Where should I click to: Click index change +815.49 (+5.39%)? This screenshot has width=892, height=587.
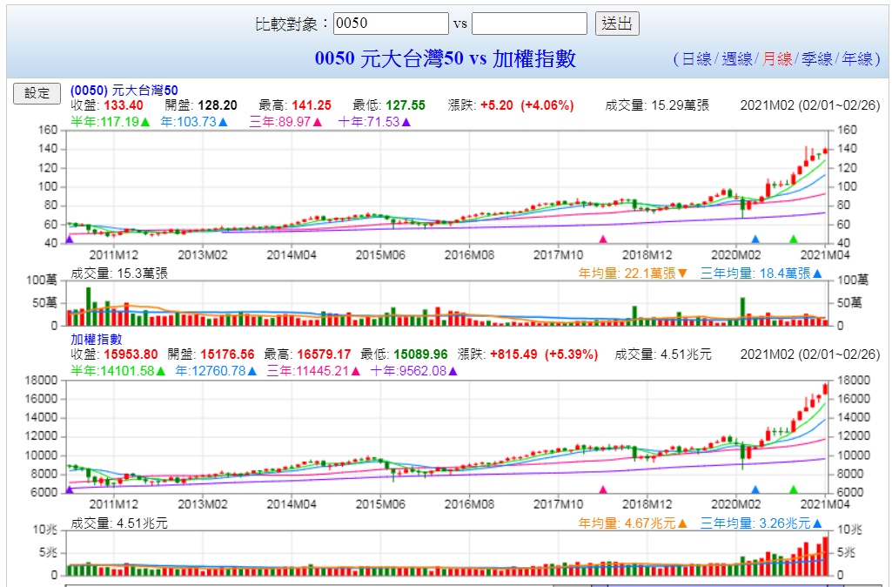(544, 354)
